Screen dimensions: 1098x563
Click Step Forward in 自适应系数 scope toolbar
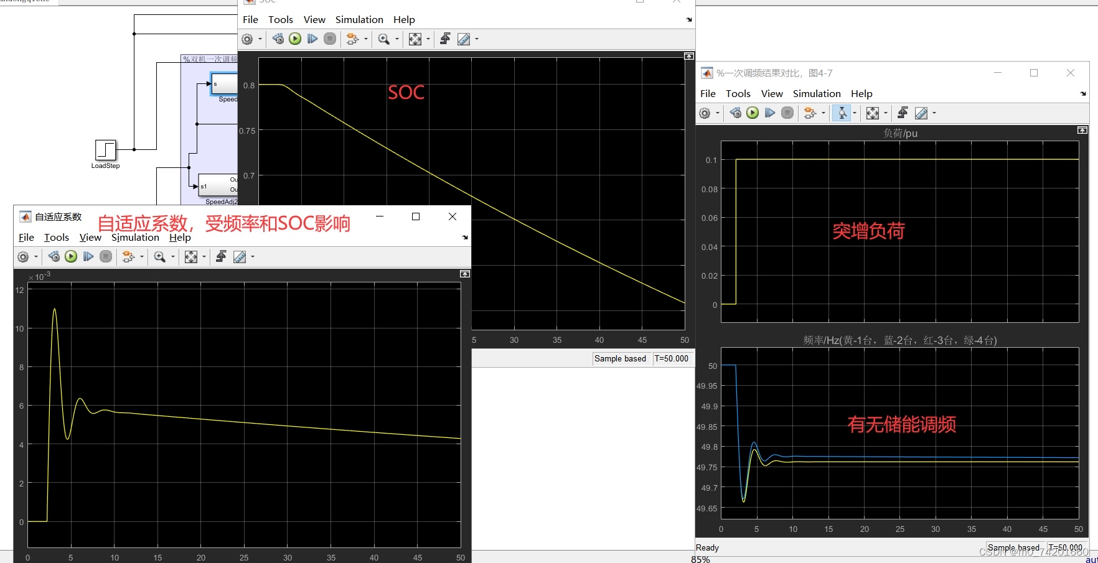(x=88, y=257)
